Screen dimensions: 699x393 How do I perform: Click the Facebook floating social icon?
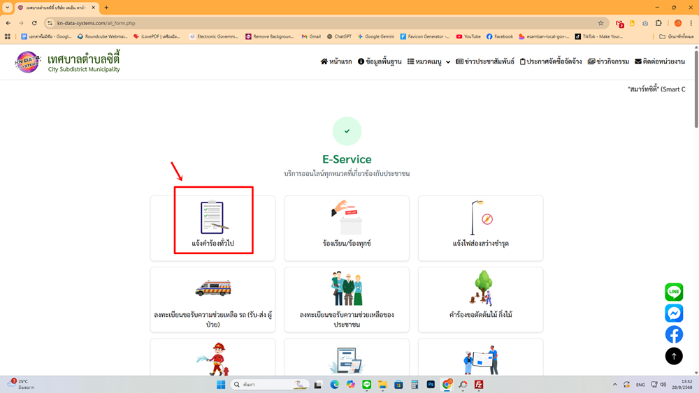coord(674,334)
